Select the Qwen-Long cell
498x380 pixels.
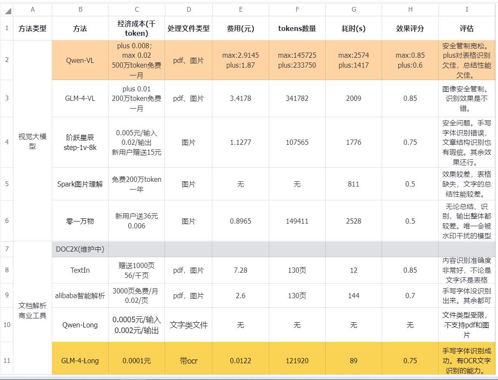tap(80, 325)
